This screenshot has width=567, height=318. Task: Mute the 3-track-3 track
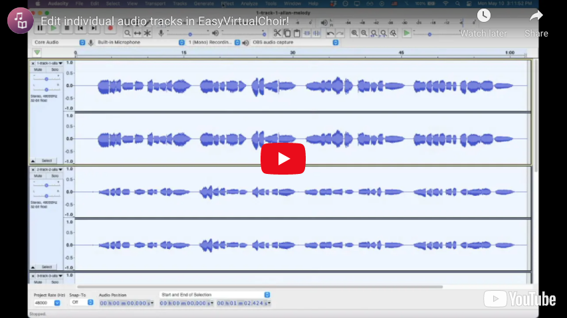[x=38, y=282]
